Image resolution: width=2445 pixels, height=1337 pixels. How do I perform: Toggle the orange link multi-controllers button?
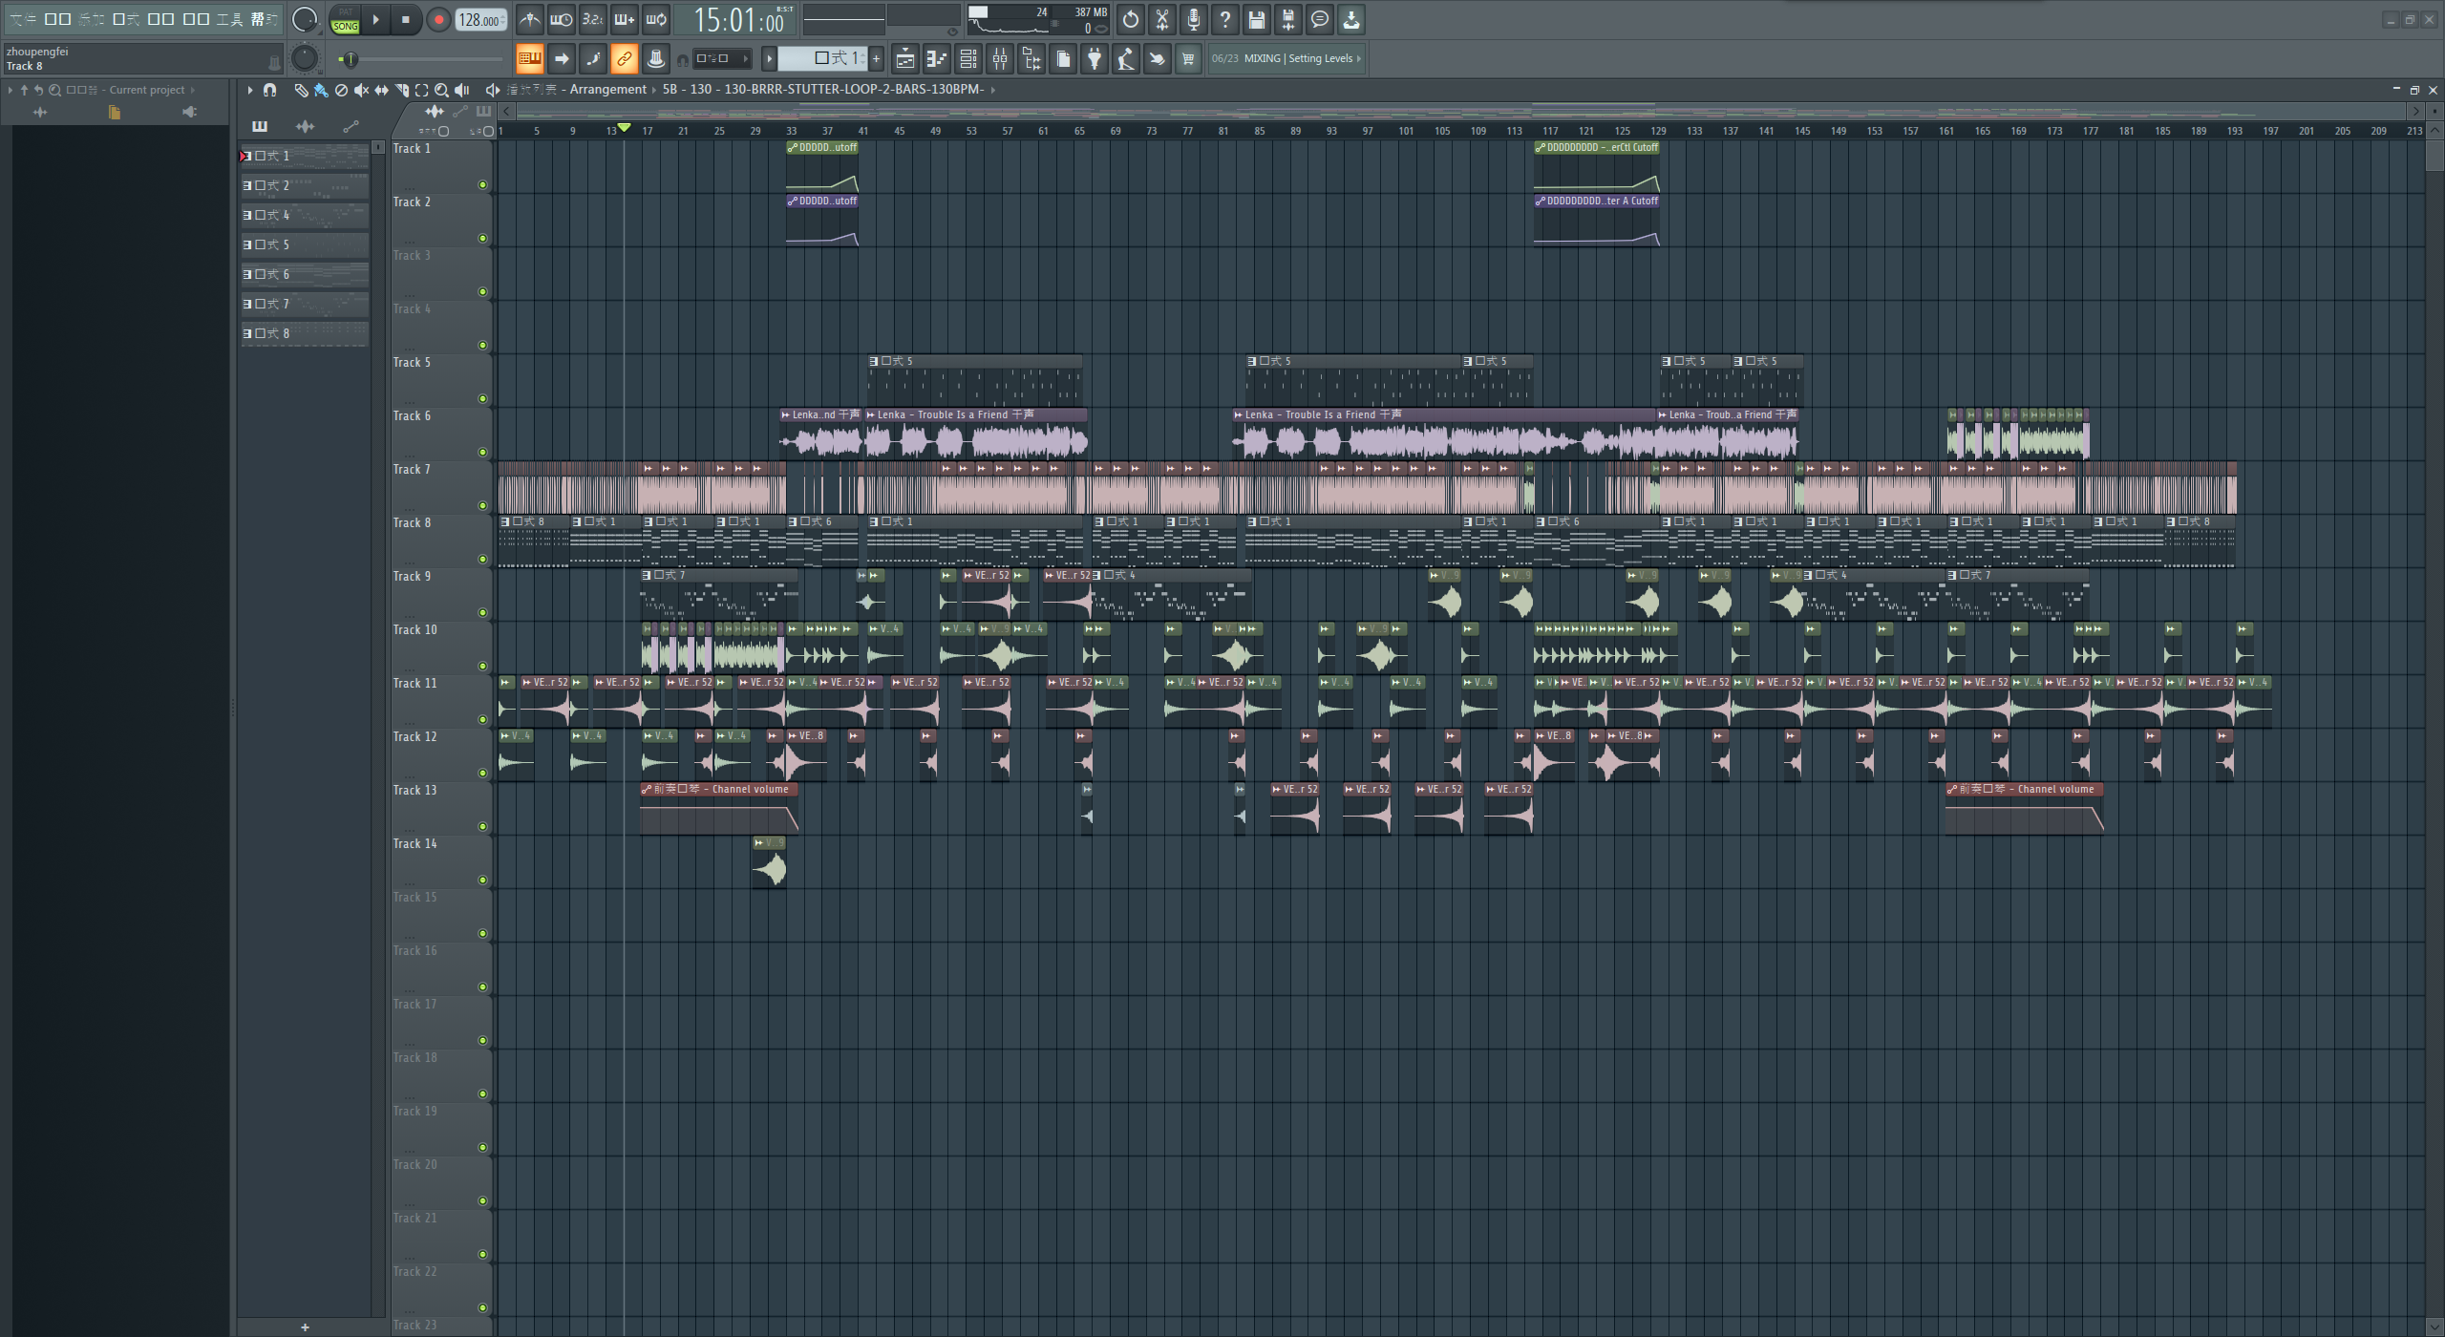click(x=624, y=59)
